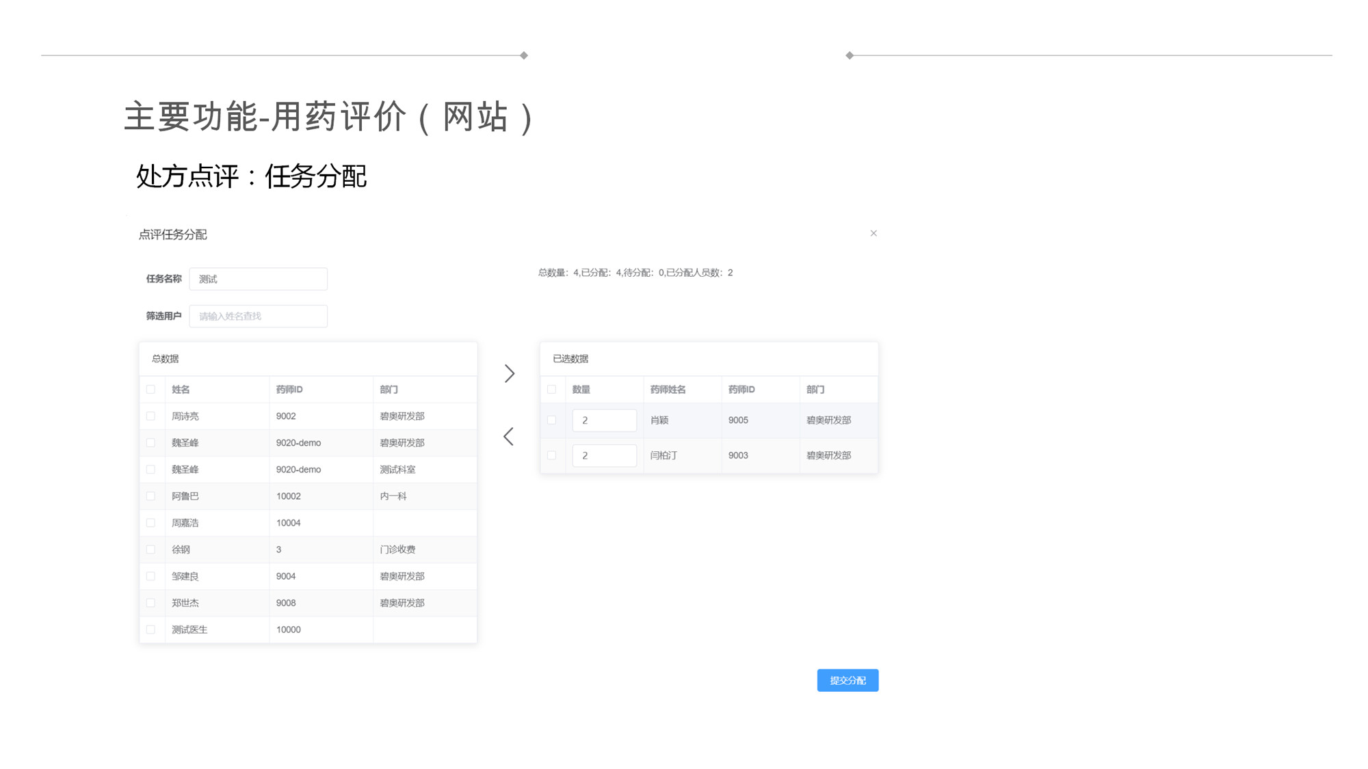
Task: Focus the 任务名称 input field
Action: click(258, 279)
